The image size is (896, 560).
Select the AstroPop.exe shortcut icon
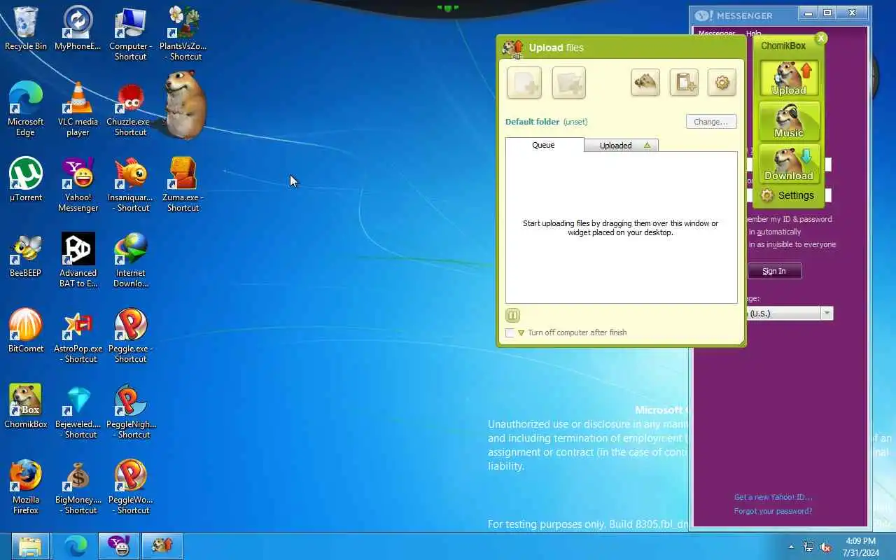click(x=78, y=336)
